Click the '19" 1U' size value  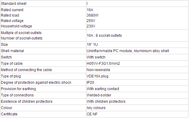point(92,45)
